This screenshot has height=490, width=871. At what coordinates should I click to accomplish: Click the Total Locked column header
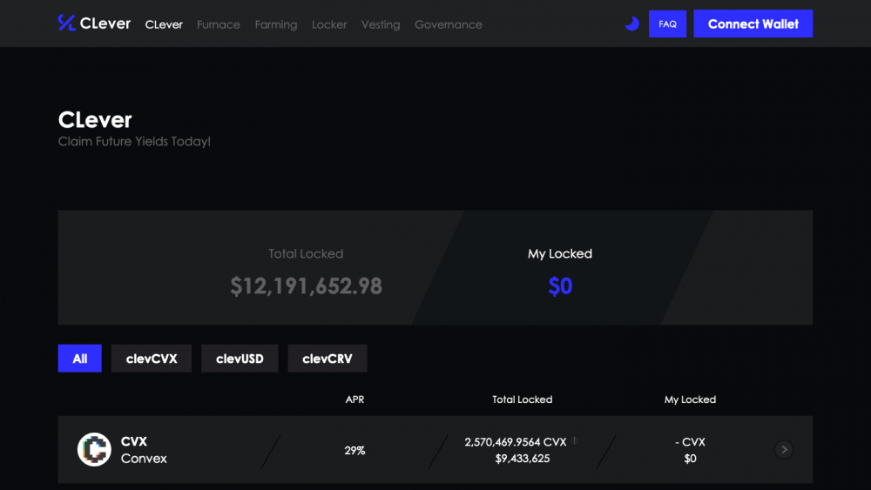click(x=522, y=399)
